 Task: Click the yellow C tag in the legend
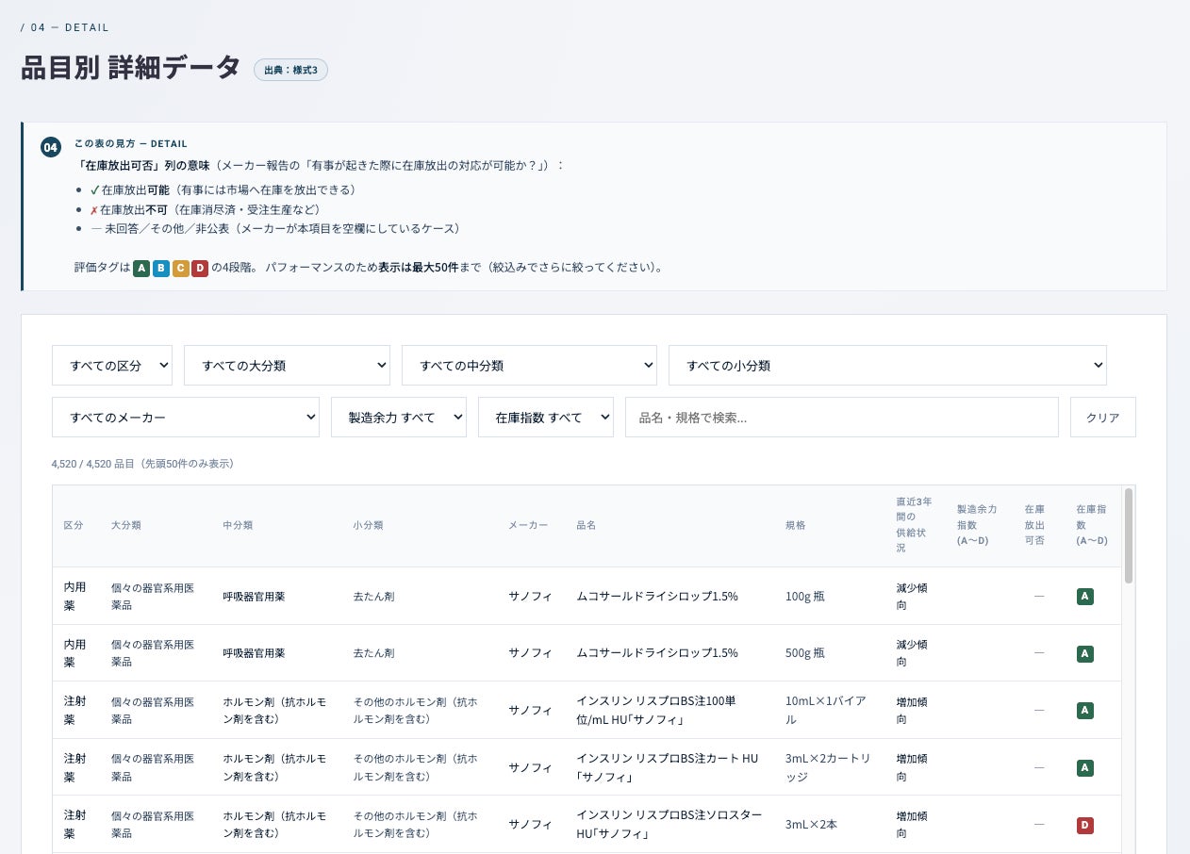[180, 269]
